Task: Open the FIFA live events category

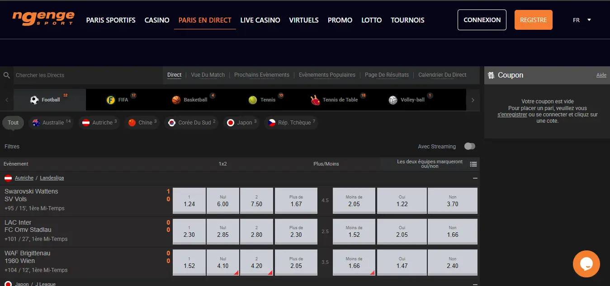Action: pos(111,99)
